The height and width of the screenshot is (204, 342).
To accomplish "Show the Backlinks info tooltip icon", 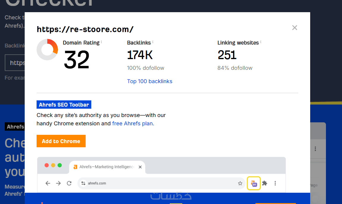I will pos(153,42).
